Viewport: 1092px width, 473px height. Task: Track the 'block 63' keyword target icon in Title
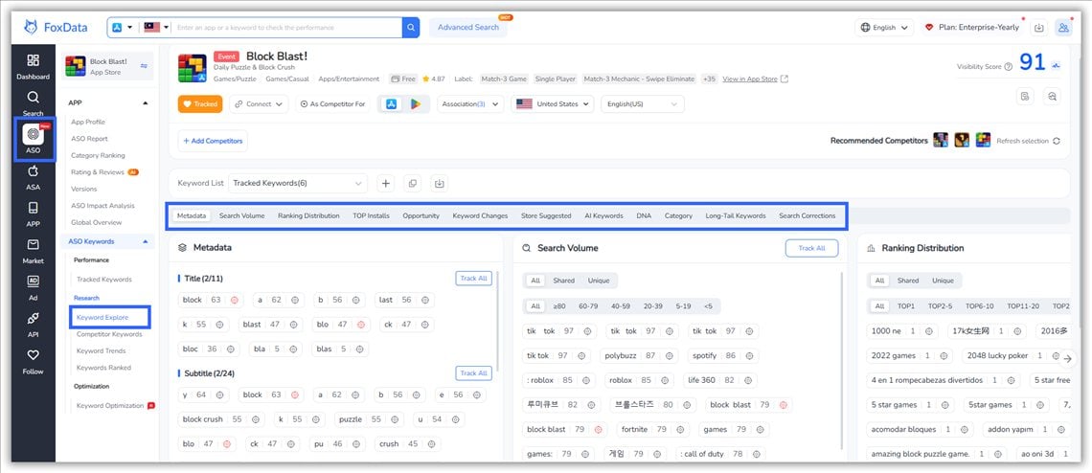[x=234, y=301]
